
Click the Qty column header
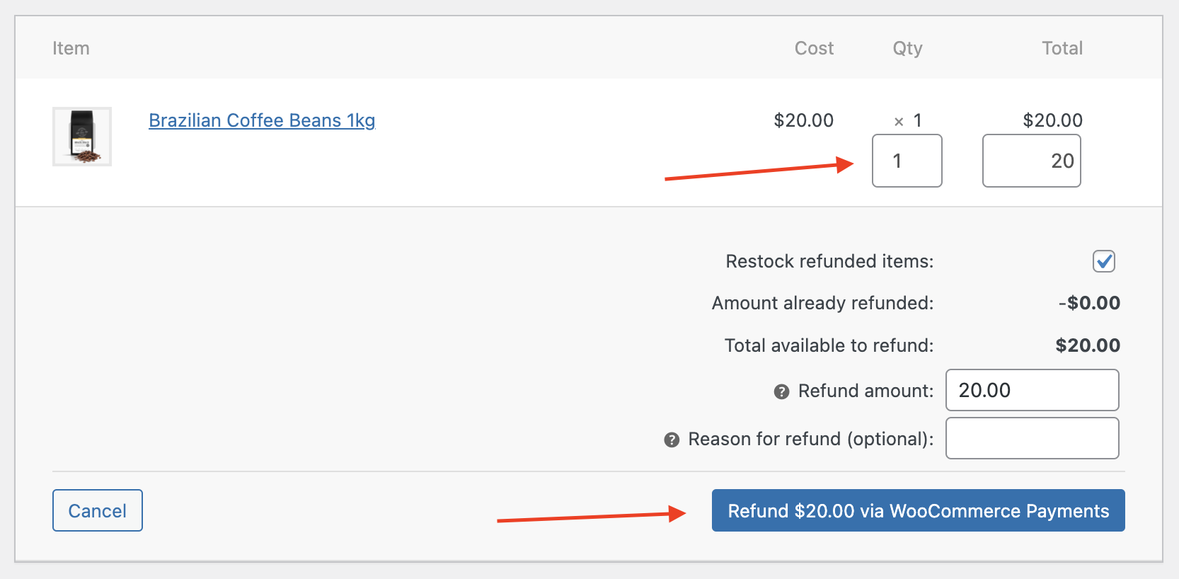907,48
